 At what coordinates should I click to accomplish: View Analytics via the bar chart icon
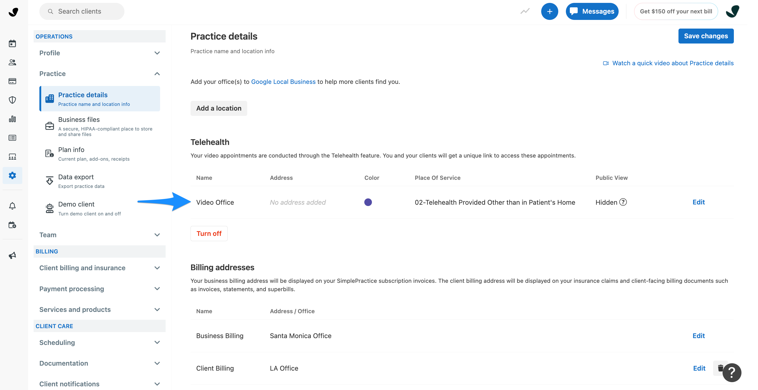coord(12,119)
